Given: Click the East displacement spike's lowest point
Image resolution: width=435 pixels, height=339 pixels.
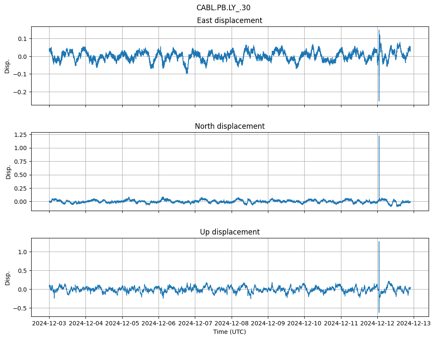Looking at the screenshot, I should click(x=379, y=101).
